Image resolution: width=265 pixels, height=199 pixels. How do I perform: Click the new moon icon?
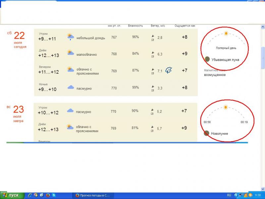206,133
